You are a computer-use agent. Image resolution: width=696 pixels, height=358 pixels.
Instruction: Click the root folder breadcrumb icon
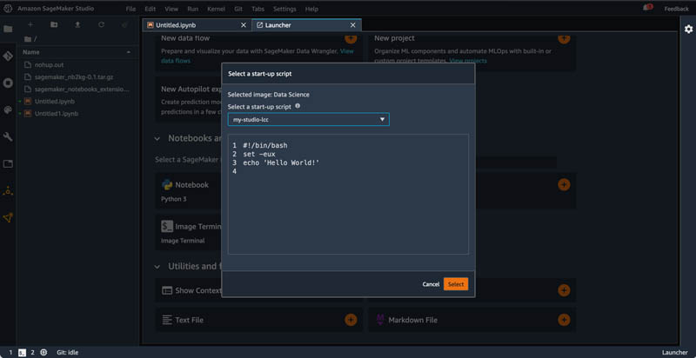[28, 39]
